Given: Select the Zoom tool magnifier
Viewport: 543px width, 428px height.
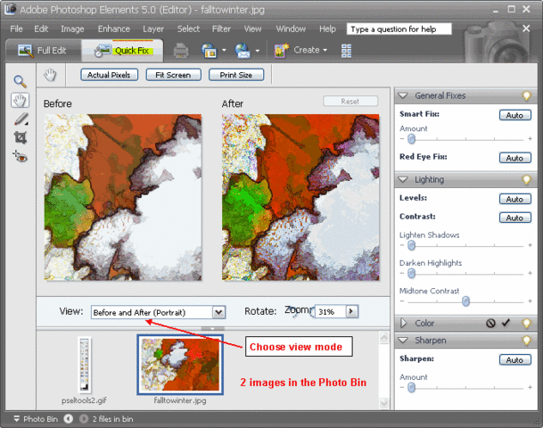Looking at the screenshot, I should point(21,82).
